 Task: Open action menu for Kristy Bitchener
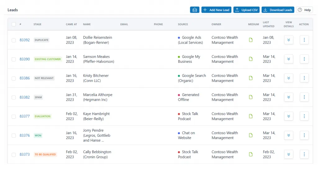coord(304,78)
